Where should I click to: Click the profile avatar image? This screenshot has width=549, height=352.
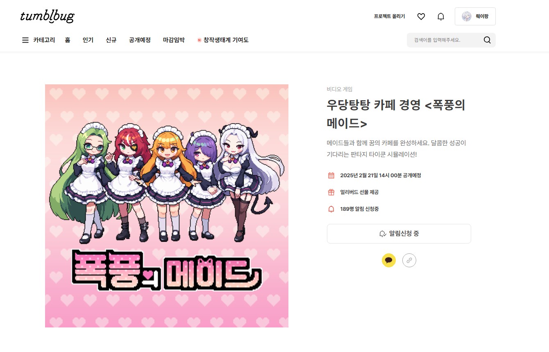(467, 16)
